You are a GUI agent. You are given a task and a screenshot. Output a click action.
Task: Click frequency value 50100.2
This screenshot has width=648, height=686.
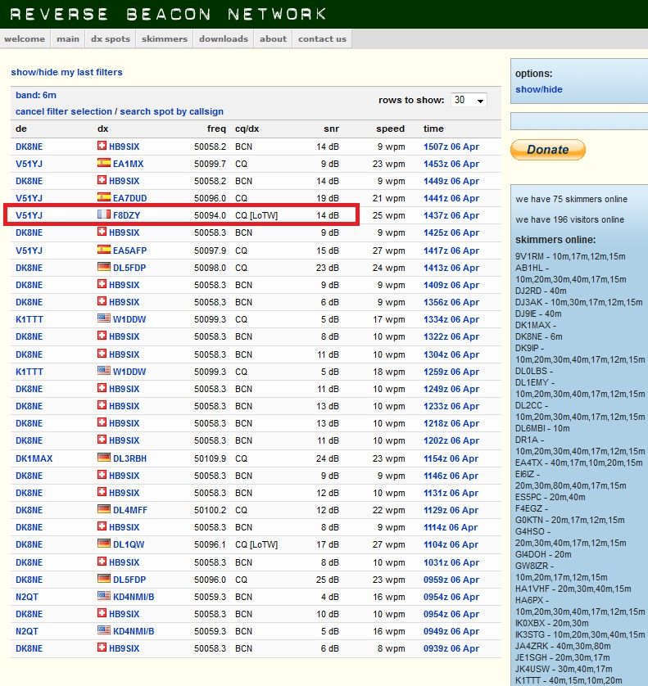tap(211, 510)
